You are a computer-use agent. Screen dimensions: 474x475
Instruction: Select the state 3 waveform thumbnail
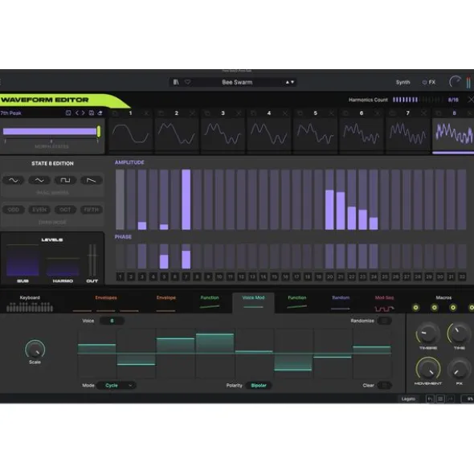223,133
